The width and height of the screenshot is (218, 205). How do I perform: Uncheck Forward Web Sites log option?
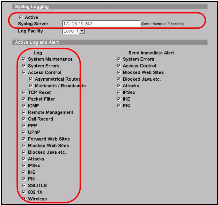(x=24, y=139)
